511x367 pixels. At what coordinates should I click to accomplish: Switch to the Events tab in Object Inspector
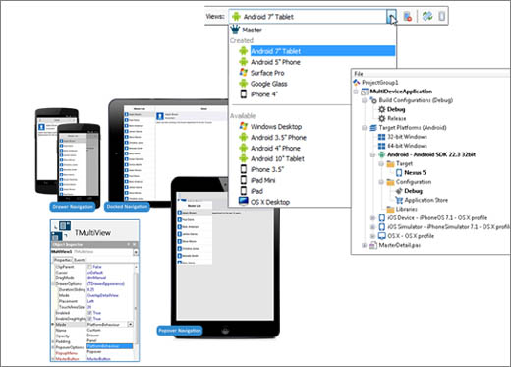coord(80,260)
